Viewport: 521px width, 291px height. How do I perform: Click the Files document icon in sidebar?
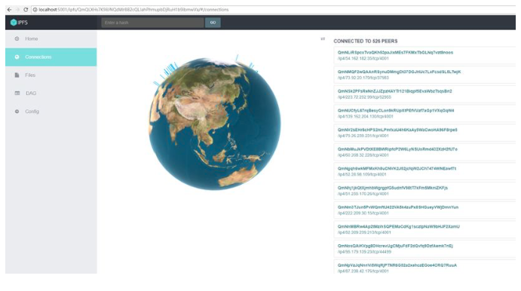[x=17, y=75]
